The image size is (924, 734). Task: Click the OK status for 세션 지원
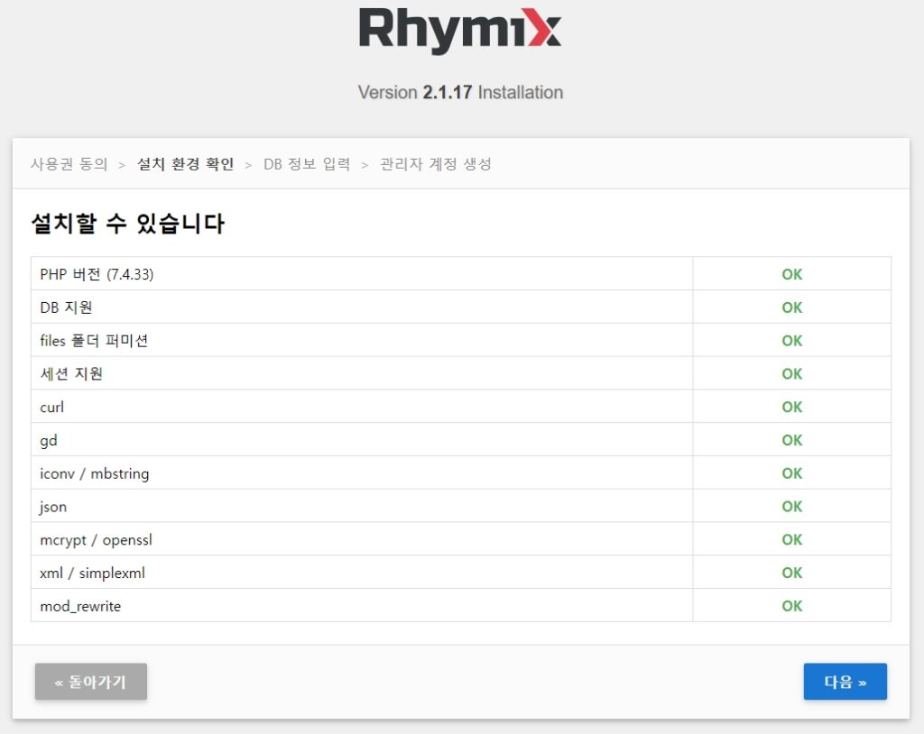coord(792,373)
